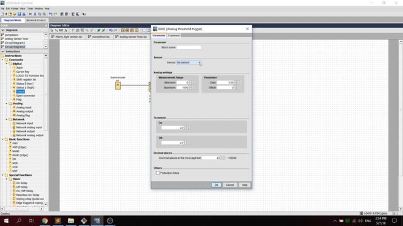Open the Format menu
Screen dimensions: 403x226
[14, 9]
